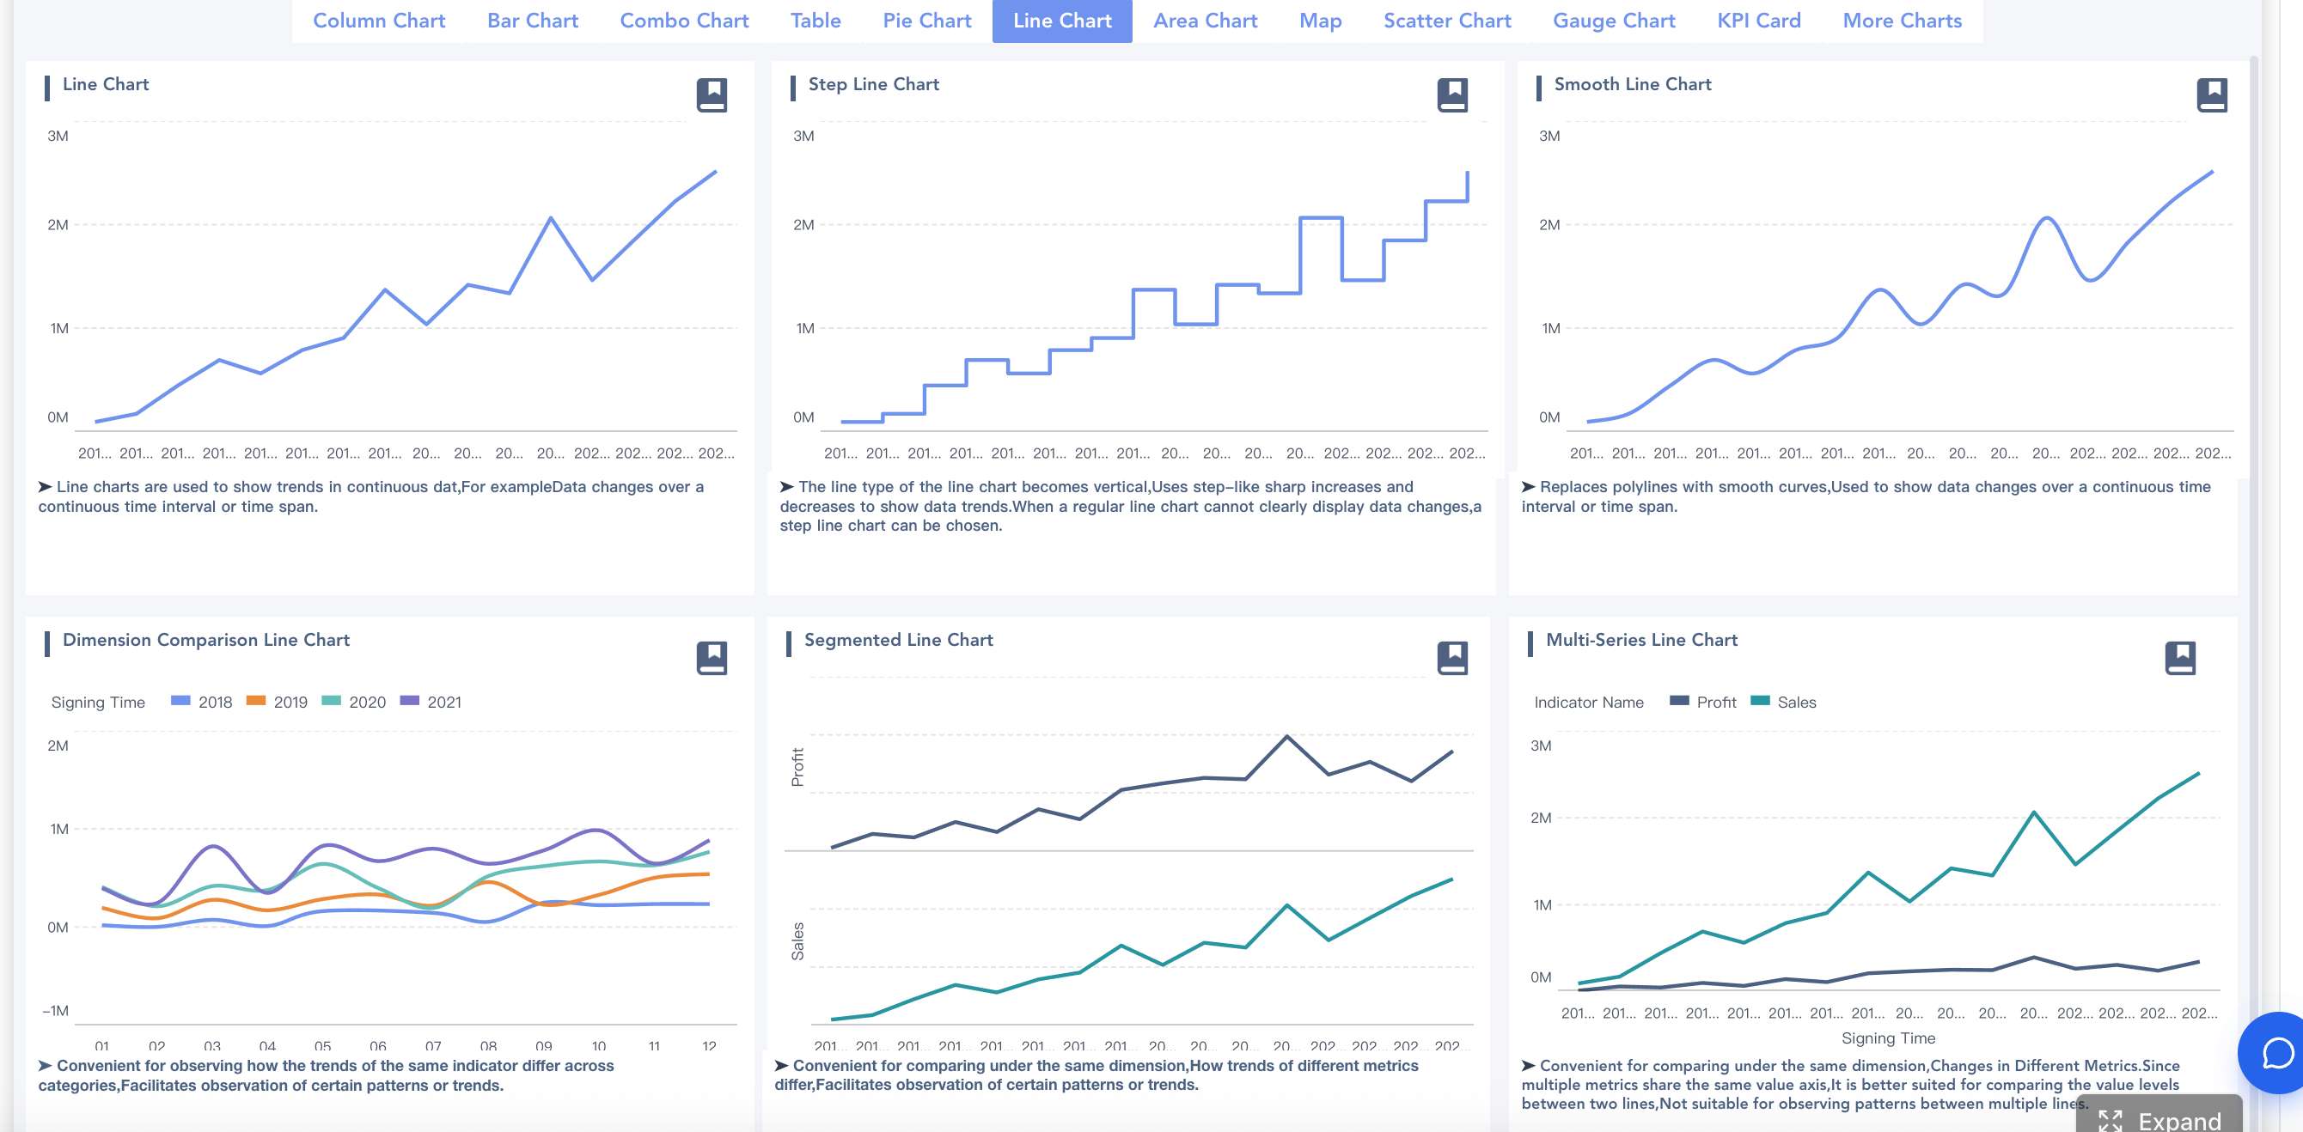Toggle the Profit legend entry
Screen dimensions: 2303x1132
[1702, 703]
